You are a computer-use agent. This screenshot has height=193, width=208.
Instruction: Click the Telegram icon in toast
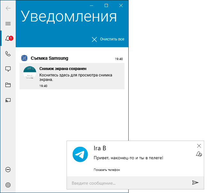tap(80, 154)
